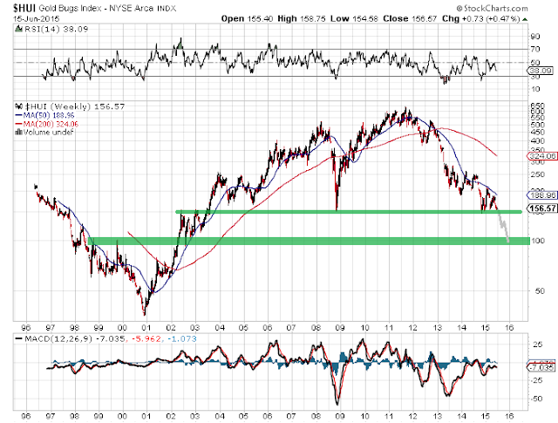The width and height of the screenshot is (558, 423).
Task: Click the 100 label on the price axis
Action: 538,241
